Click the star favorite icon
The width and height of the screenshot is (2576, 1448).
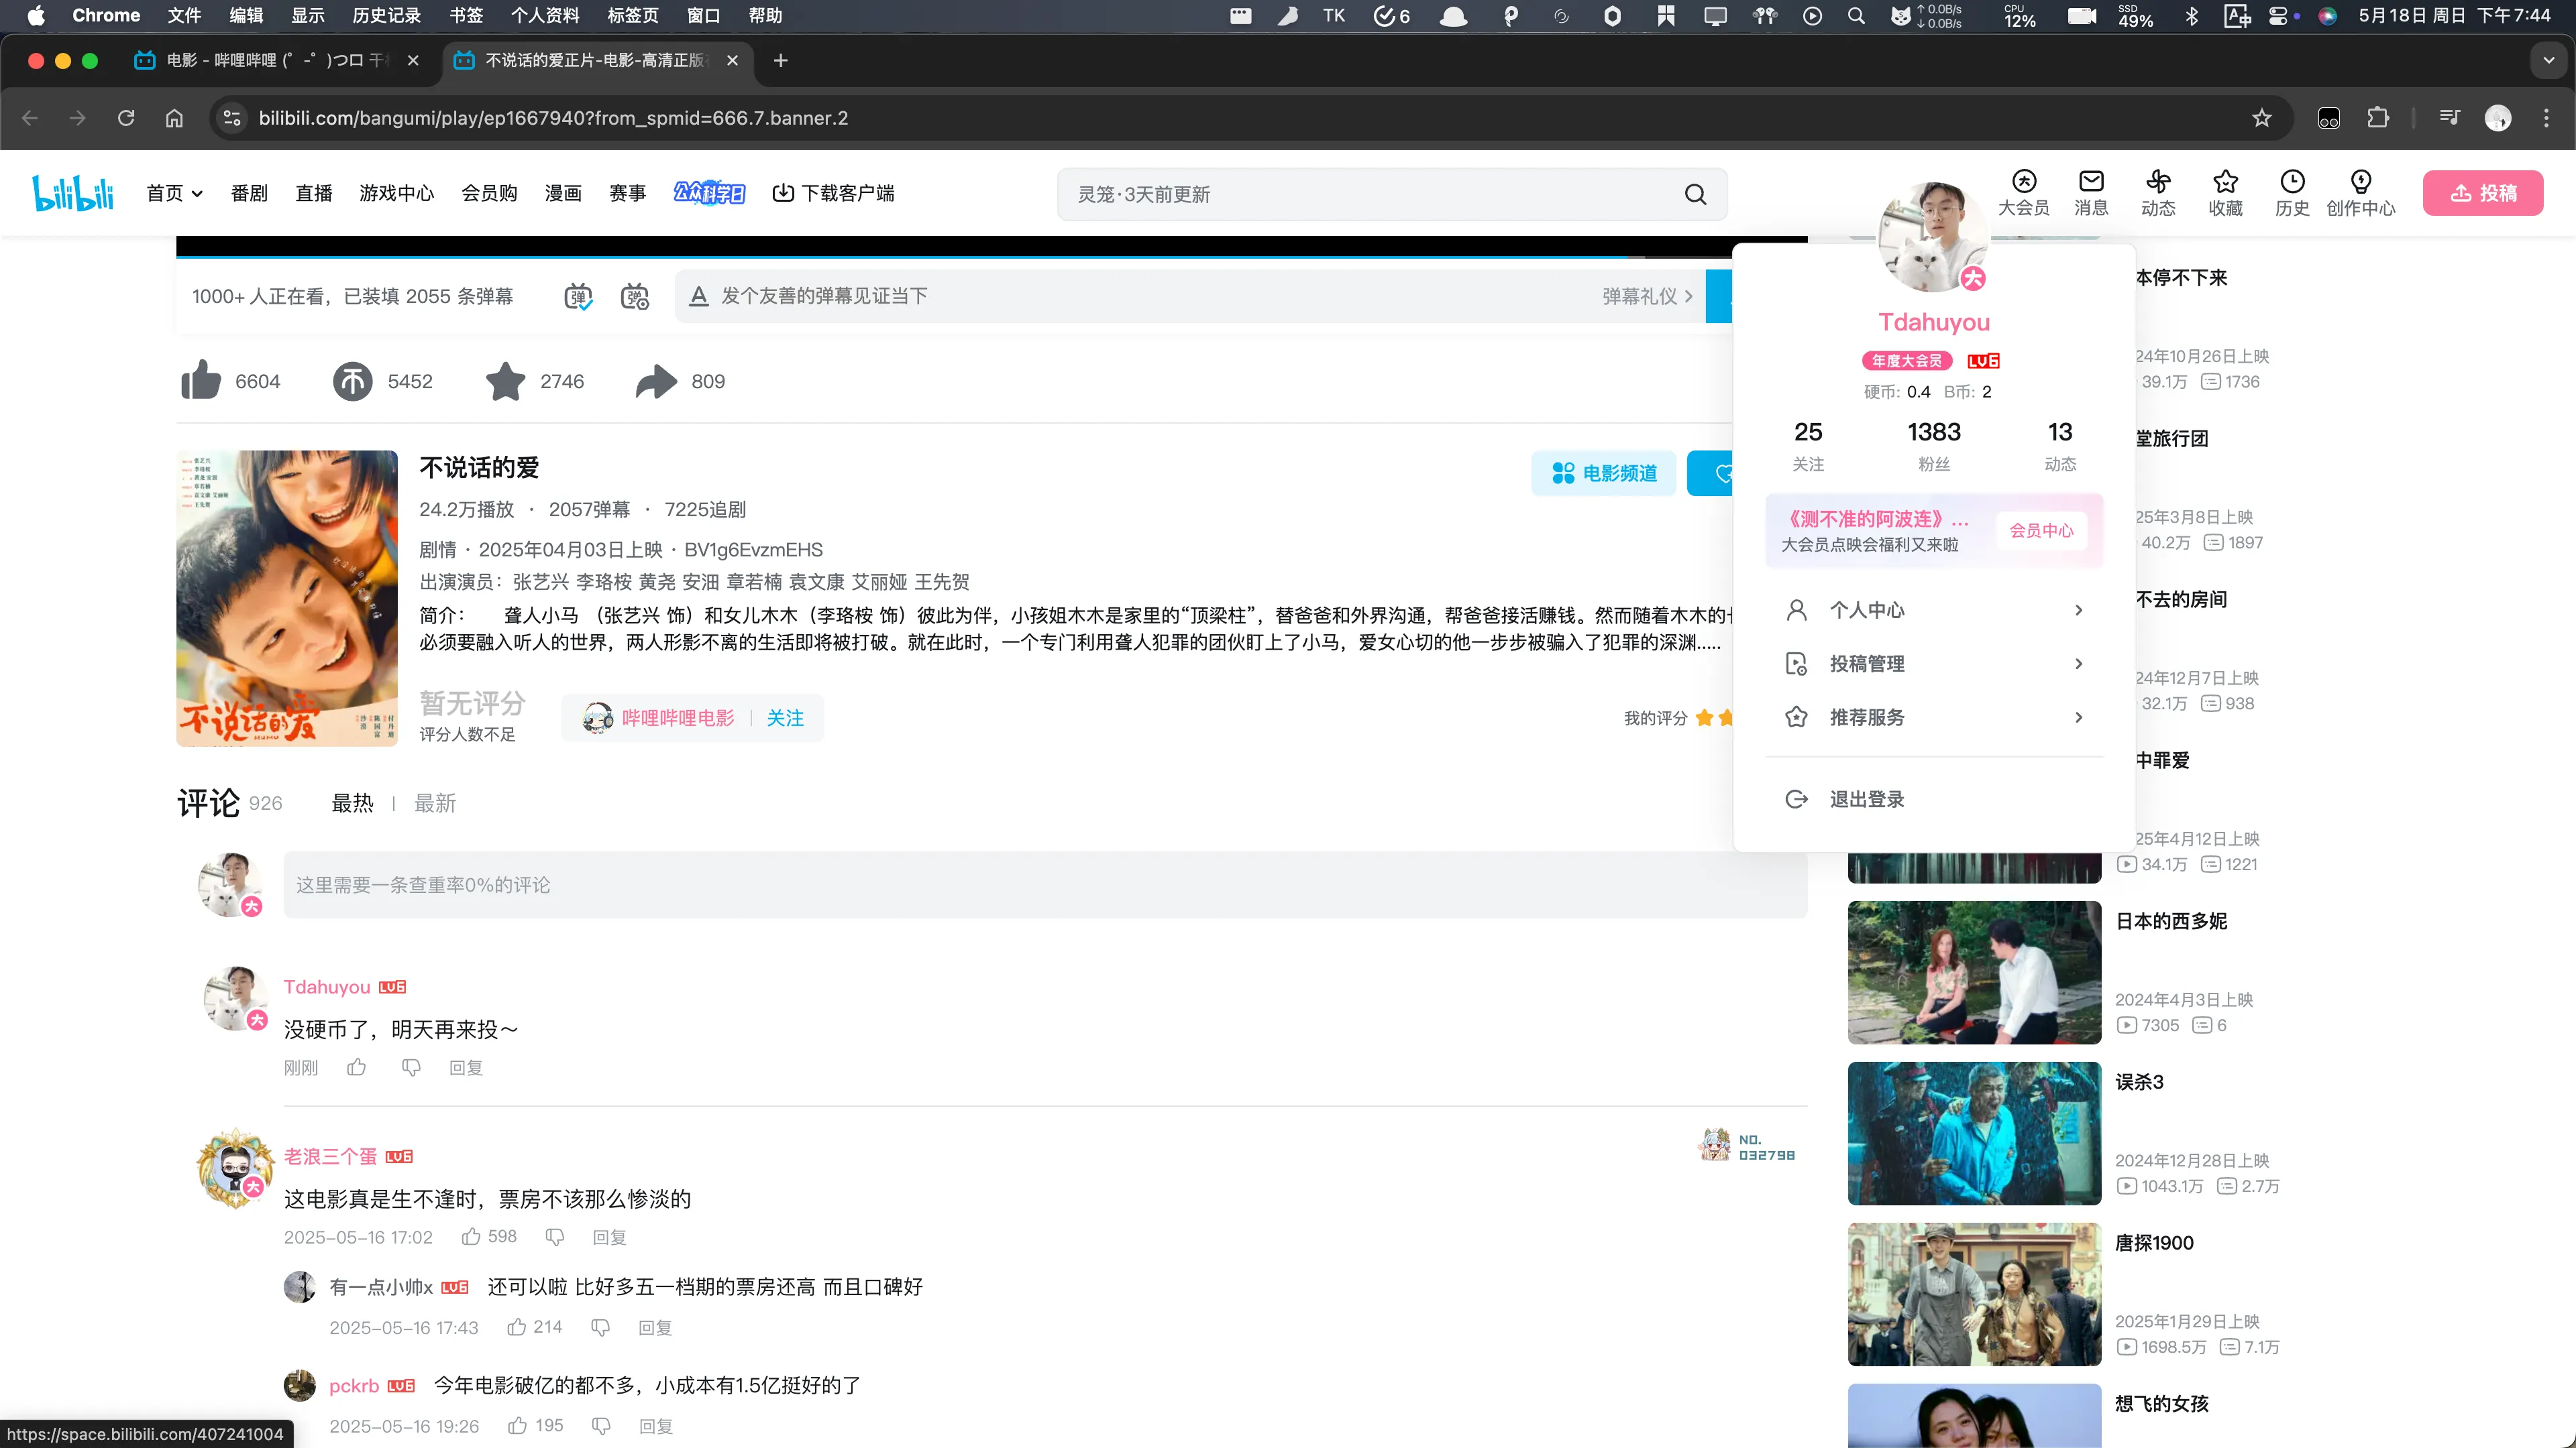tap(505, 381)
